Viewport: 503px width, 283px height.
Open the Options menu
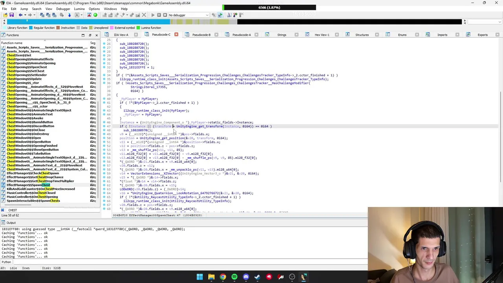(94, 9)
